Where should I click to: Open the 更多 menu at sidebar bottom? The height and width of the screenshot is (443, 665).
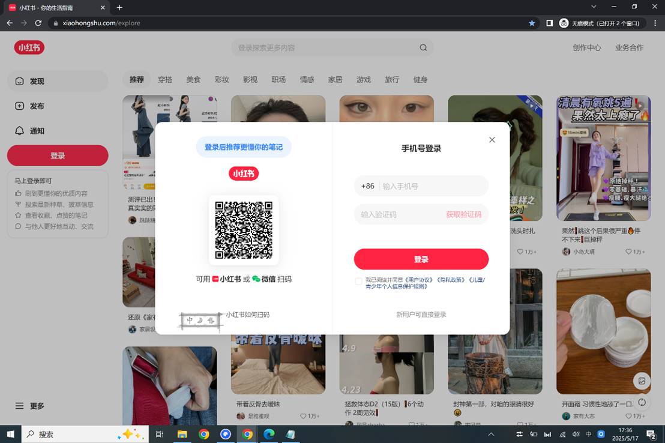tap(29, 406)
